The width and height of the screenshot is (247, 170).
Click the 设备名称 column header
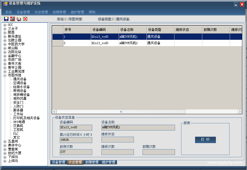pyautogui.click(x=133, y=30)
